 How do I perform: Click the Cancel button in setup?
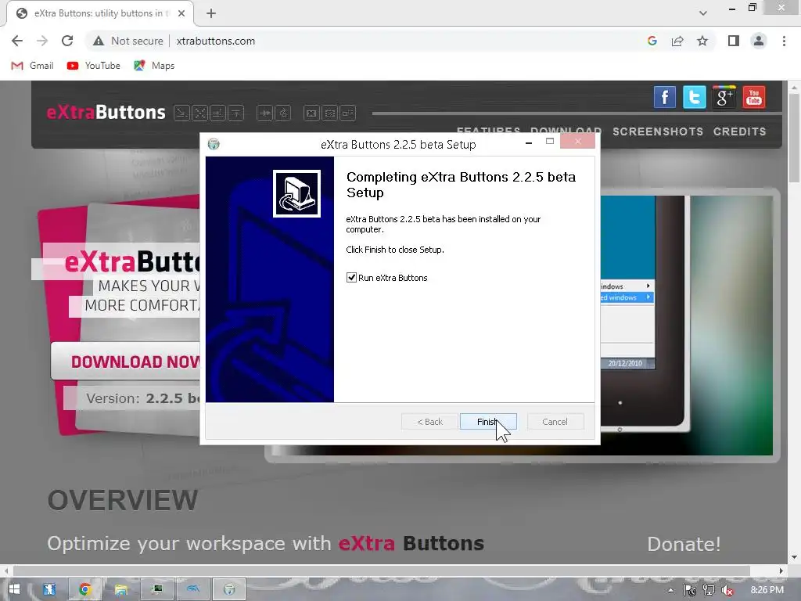click(555, 422)
